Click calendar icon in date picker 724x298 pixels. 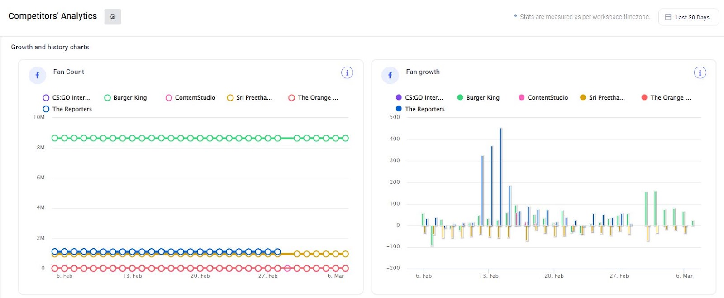(x=668, y=17)
